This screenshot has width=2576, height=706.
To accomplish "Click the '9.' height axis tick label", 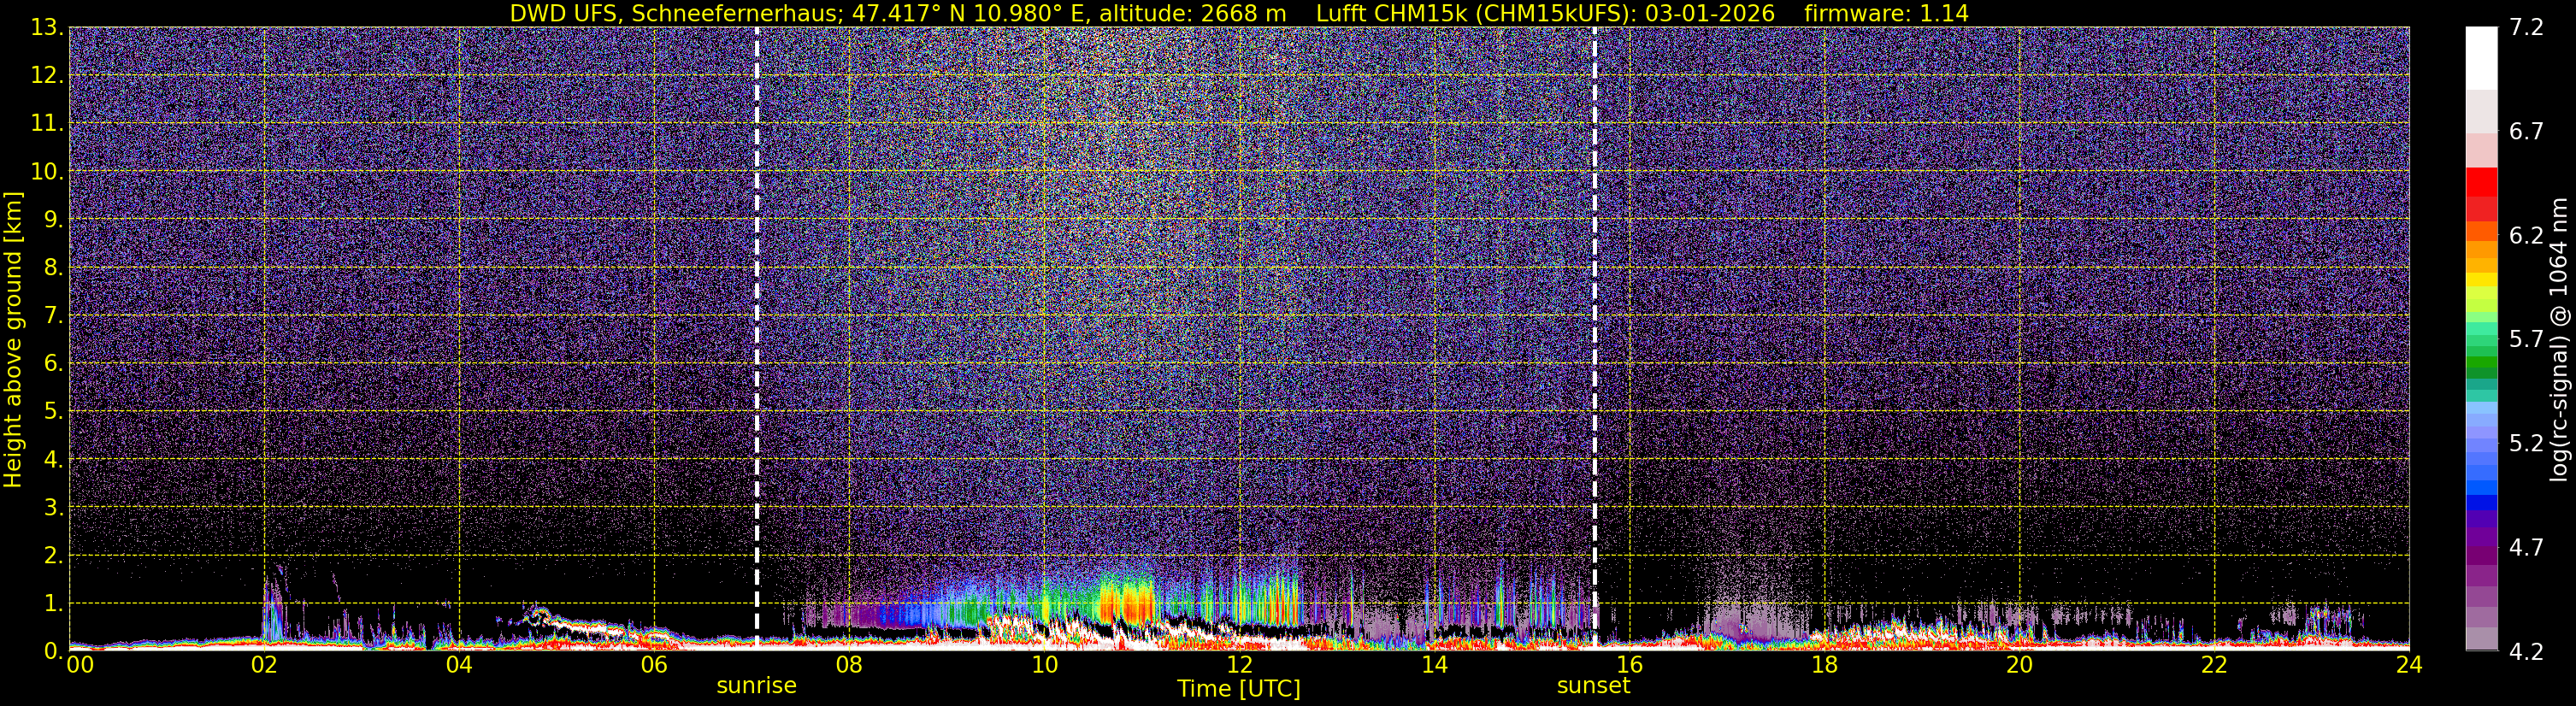I will click(x=53, y=220).
